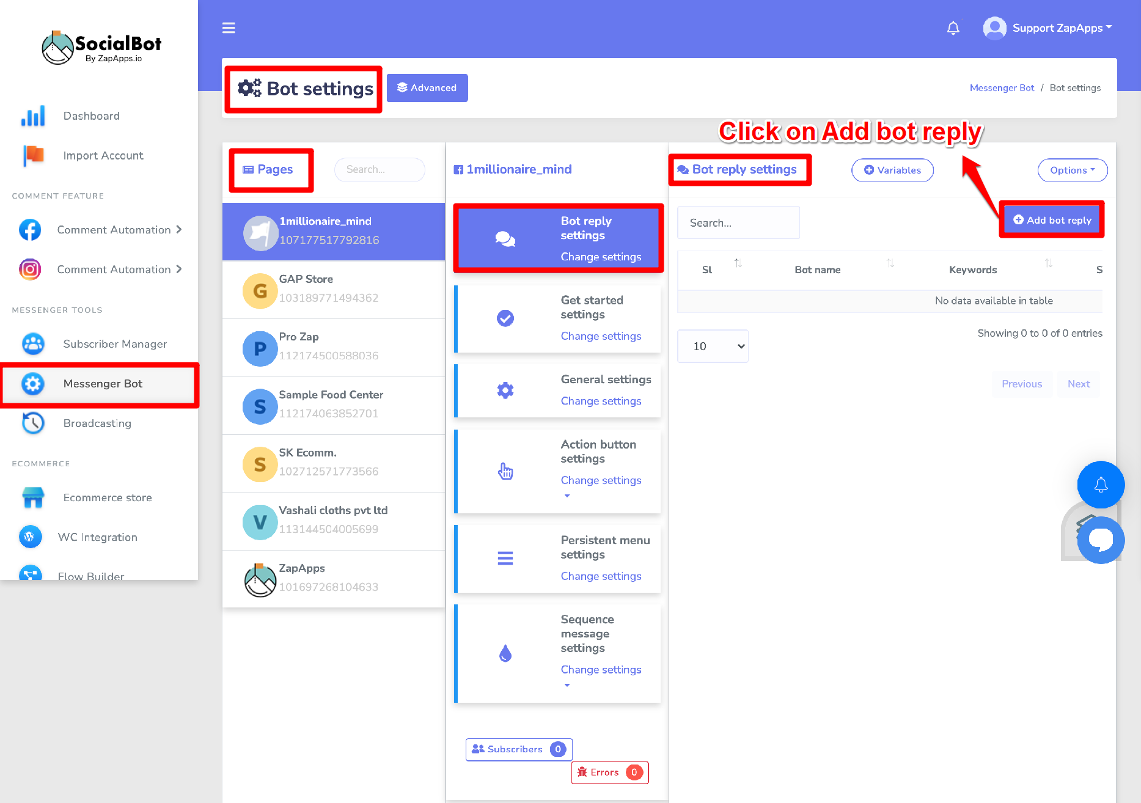
Task: Open the notifications bell in header
Action: point(953,28)
